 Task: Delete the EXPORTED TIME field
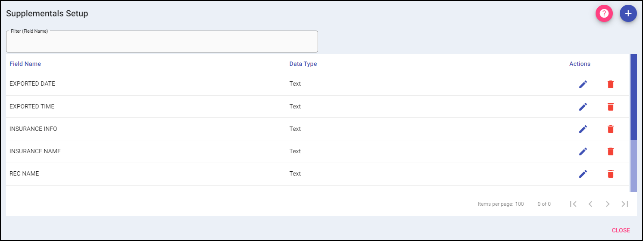coord(610,107)
